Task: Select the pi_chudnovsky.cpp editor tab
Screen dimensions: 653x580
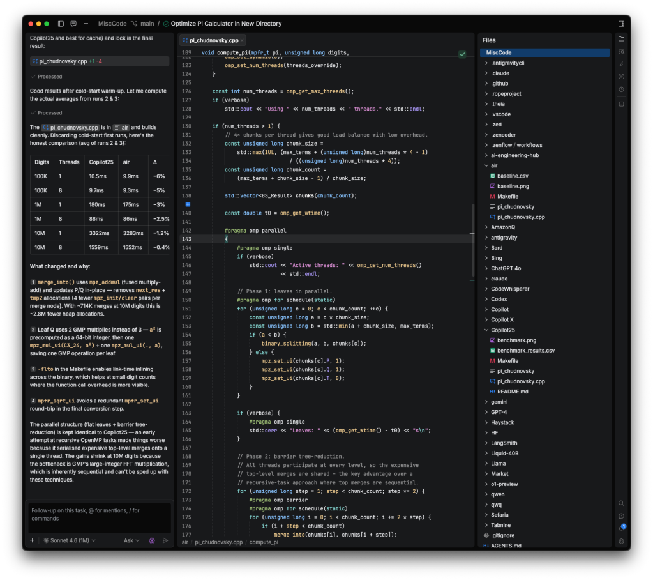Action: (x=214, y=40)
